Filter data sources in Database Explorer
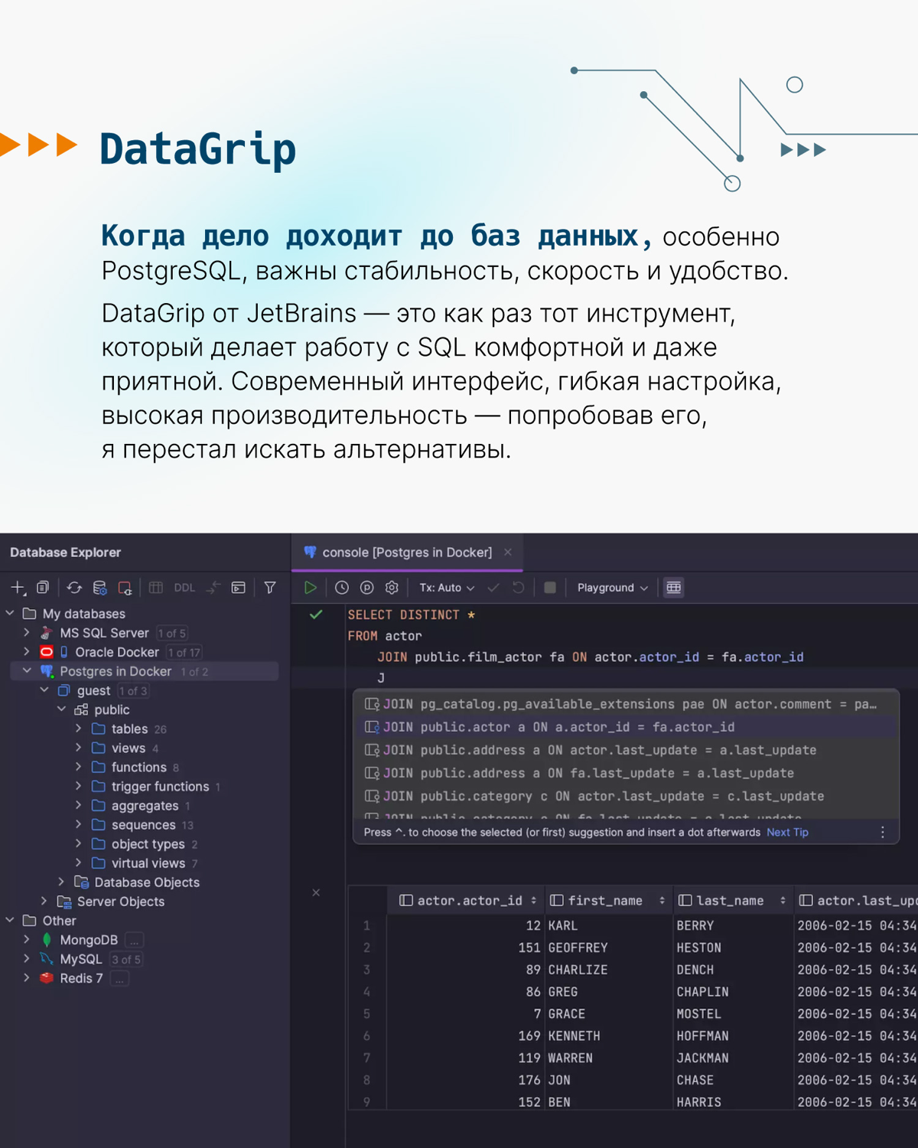Image resolution: width=918 pixels, height=1148 pixels. point(269,587)
